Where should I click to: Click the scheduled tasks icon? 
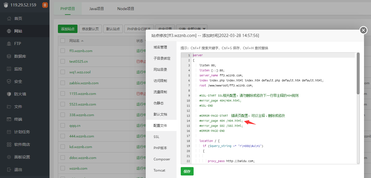coord(9,132)
